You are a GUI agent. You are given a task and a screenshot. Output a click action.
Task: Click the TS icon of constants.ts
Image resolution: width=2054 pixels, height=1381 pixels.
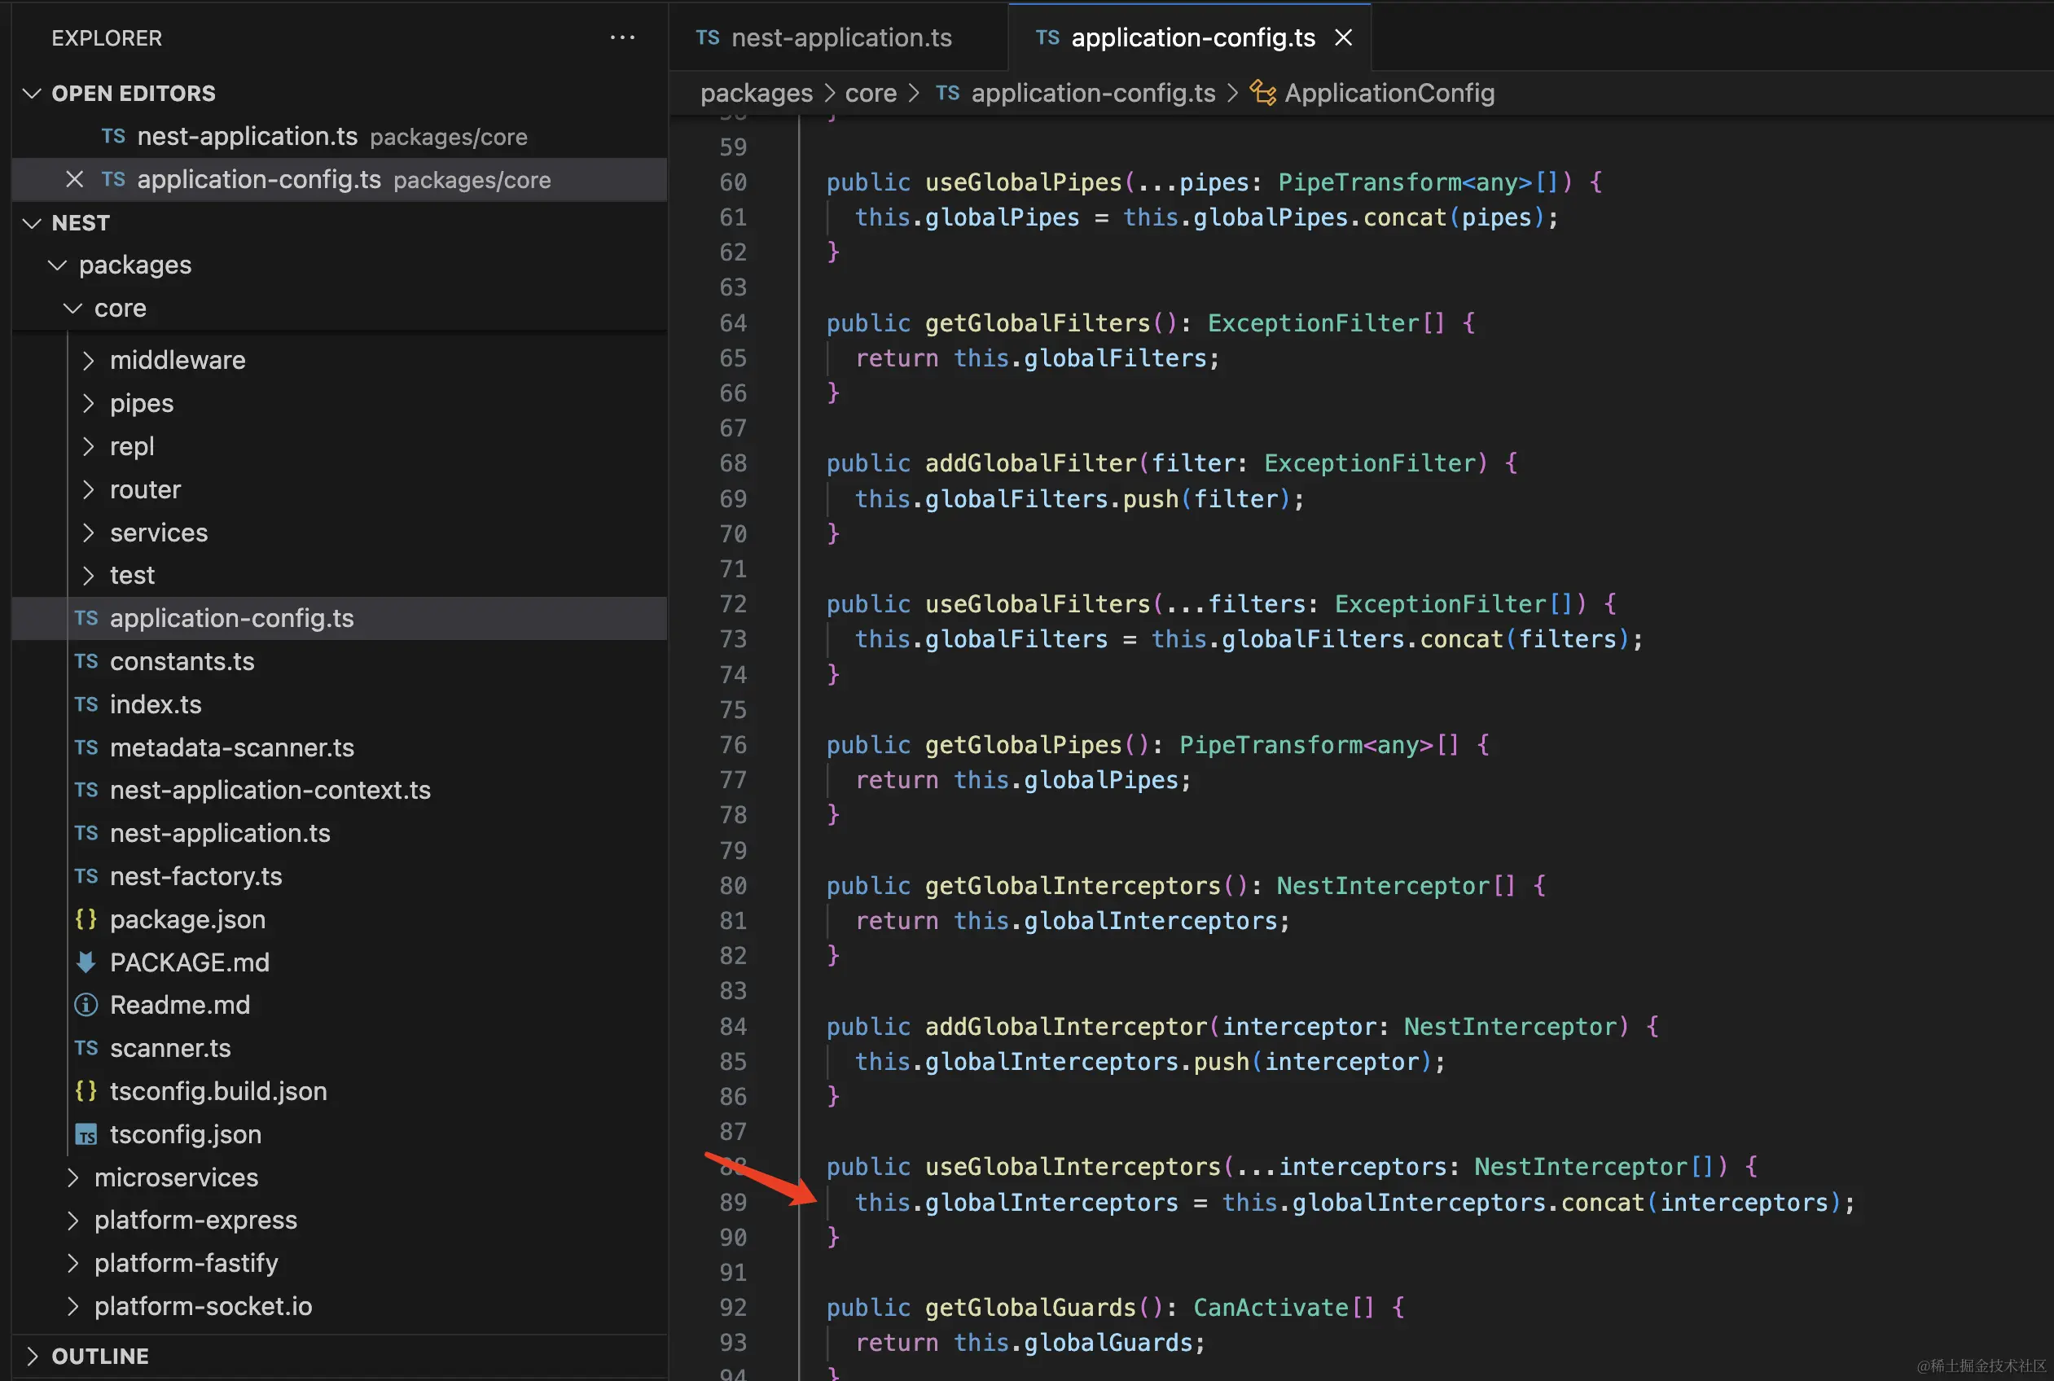(86, 661)
